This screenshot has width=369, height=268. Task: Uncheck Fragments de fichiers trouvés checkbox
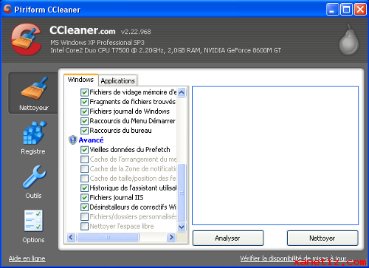(x=84, y=102)
